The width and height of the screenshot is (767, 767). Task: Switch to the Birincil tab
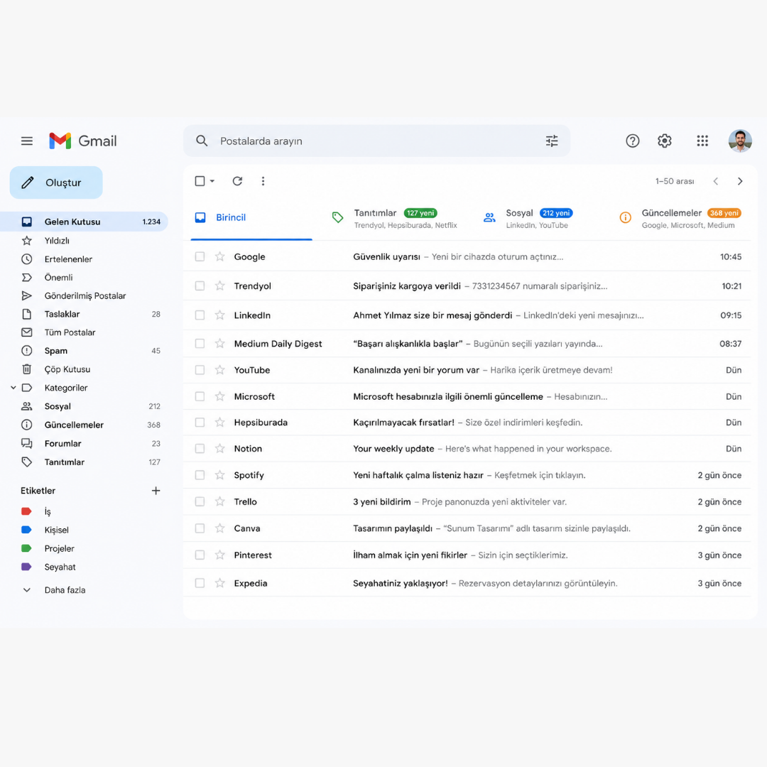click(x=251, y=218)
